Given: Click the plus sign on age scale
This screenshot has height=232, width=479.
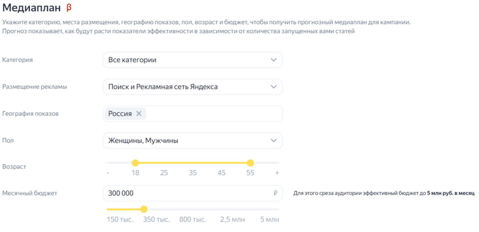Looking at the screenshot, I should pyautogui.click(x=277, y=173).
